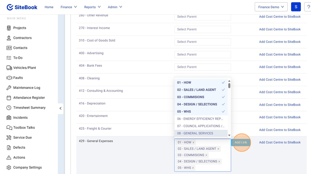The image size is (311, 174).
Task: Open Contractors via its sidebar icon
Action: coord(9,38)
